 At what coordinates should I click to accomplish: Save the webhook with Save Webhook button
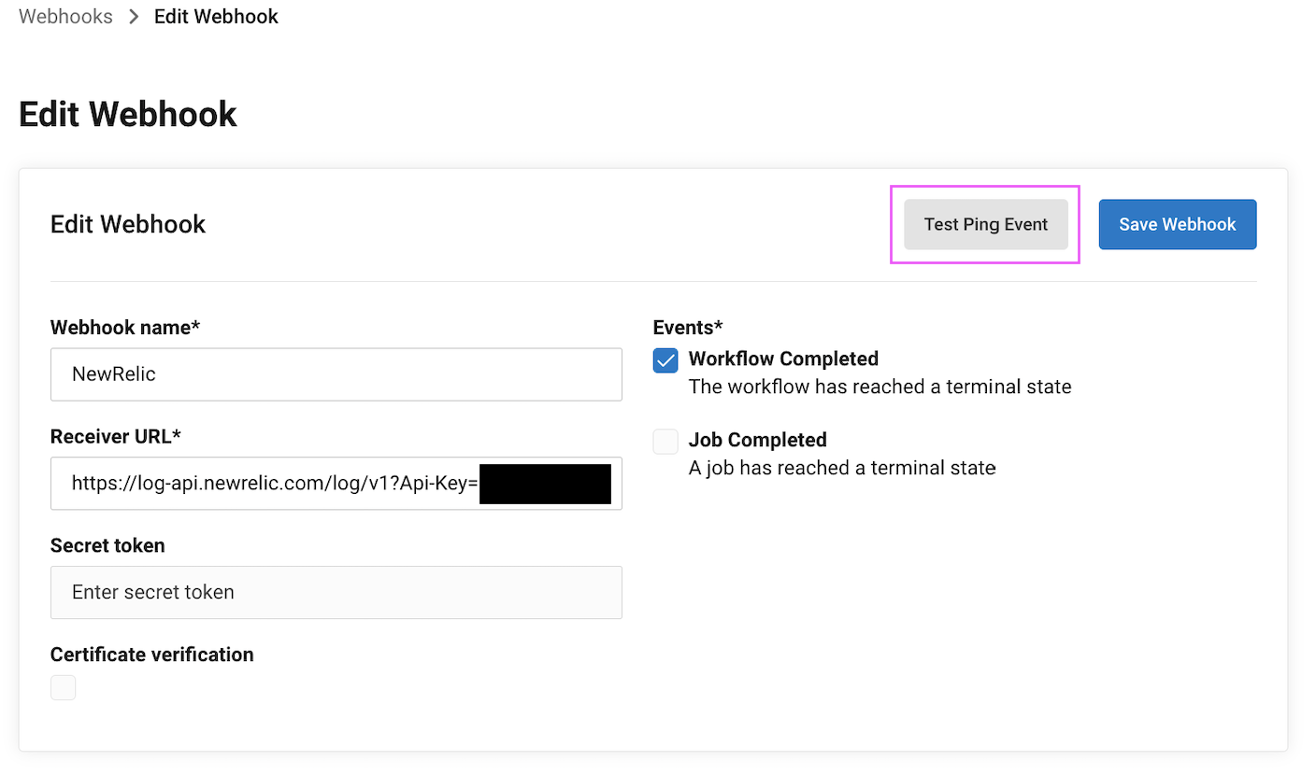pyautogui.click(x=1177, y=224)
